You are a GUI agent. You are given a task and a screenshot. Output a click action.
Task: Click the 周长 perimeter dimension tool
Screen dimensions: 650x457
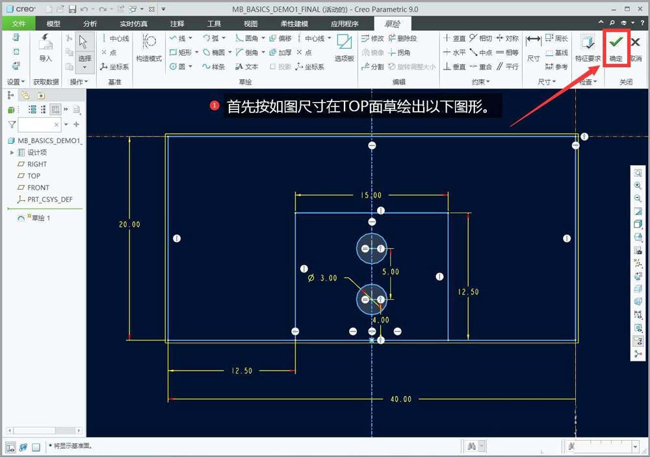556,38
